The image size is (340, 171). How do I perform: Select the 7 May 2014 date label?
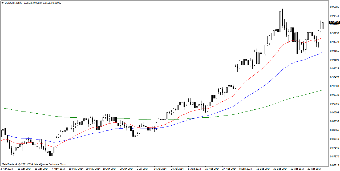tap(58, 169)
